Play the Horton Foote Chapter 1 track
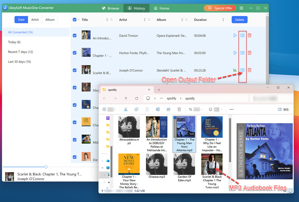 [x=235, y=53]
